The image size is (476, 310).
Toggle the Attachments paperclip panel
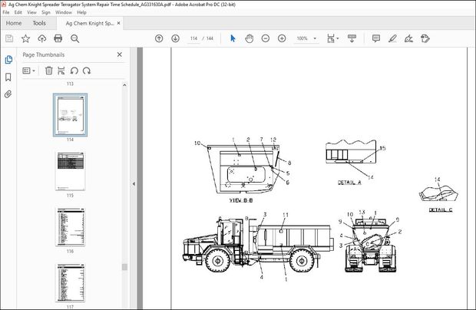coord(8,94)
